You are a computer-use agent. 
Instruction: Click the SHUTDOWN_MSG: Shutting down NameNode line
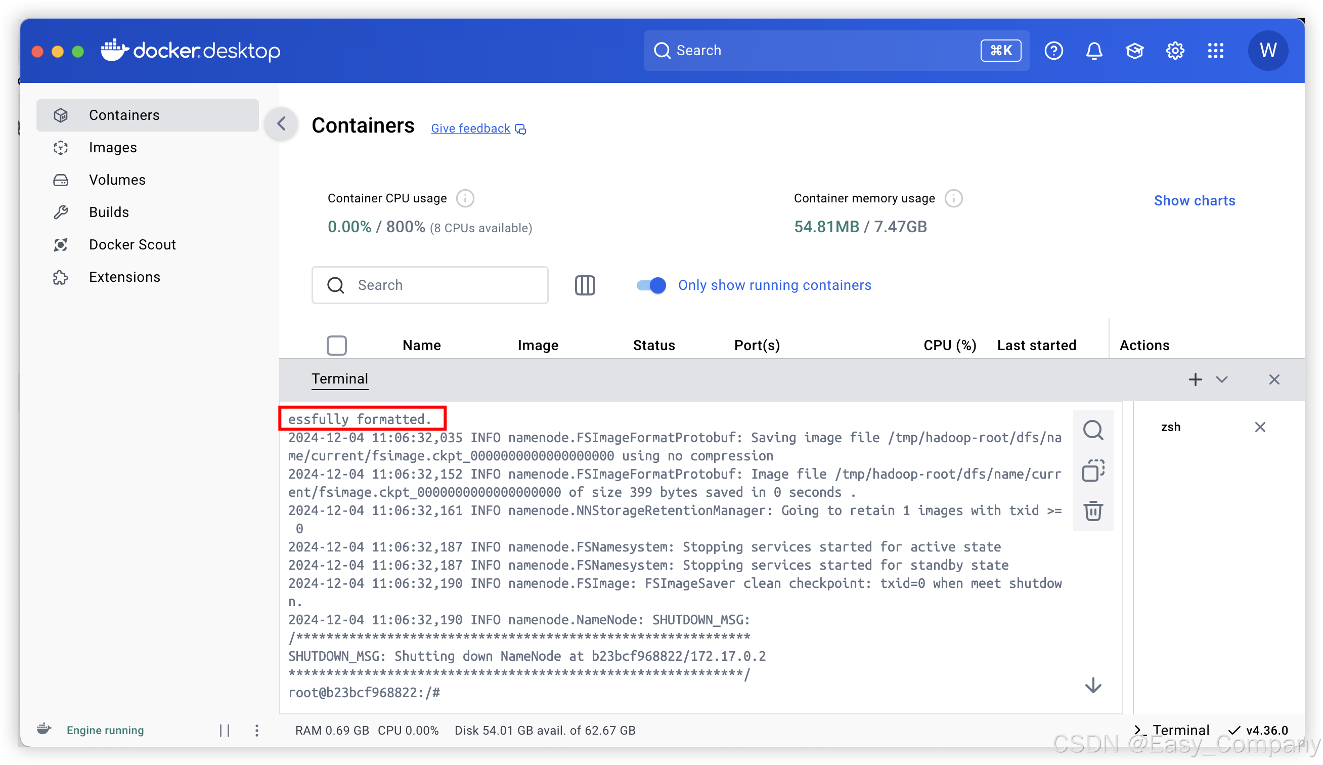click(526, 656)
